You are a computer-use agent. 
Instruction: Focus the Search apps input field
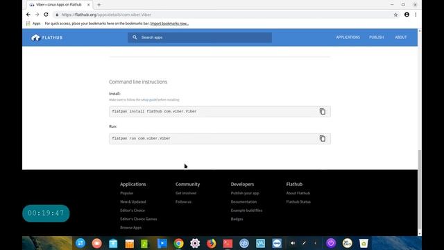tap(200, 37)
